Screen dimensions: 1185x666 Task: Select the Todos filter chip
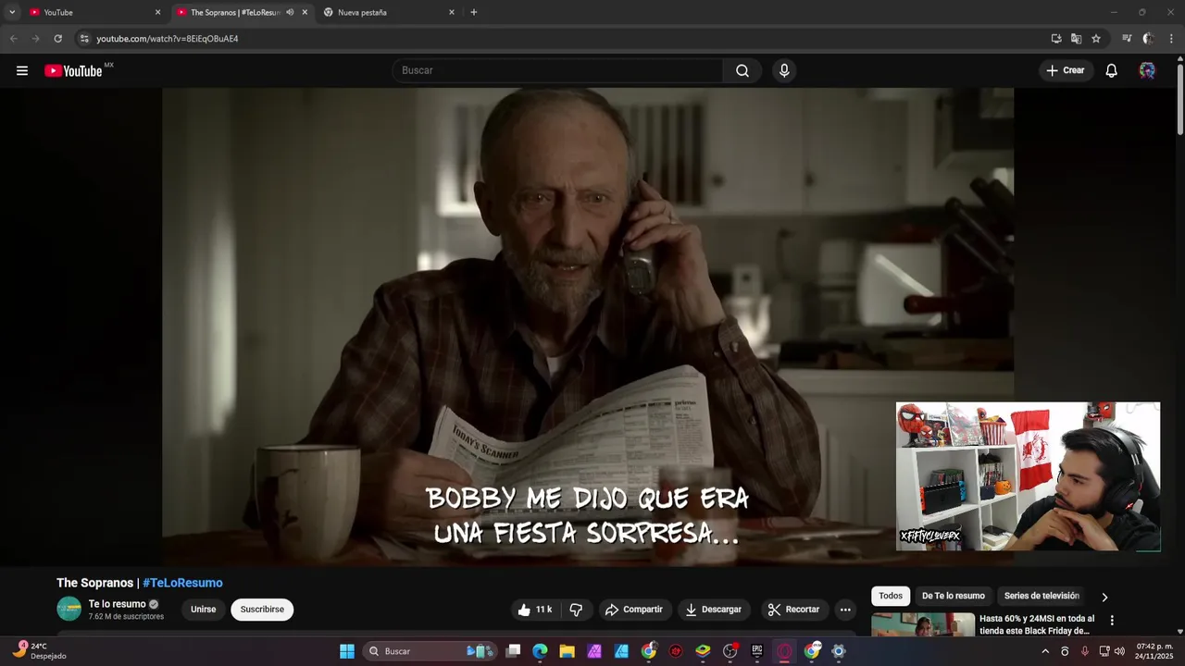pos(891,597)
